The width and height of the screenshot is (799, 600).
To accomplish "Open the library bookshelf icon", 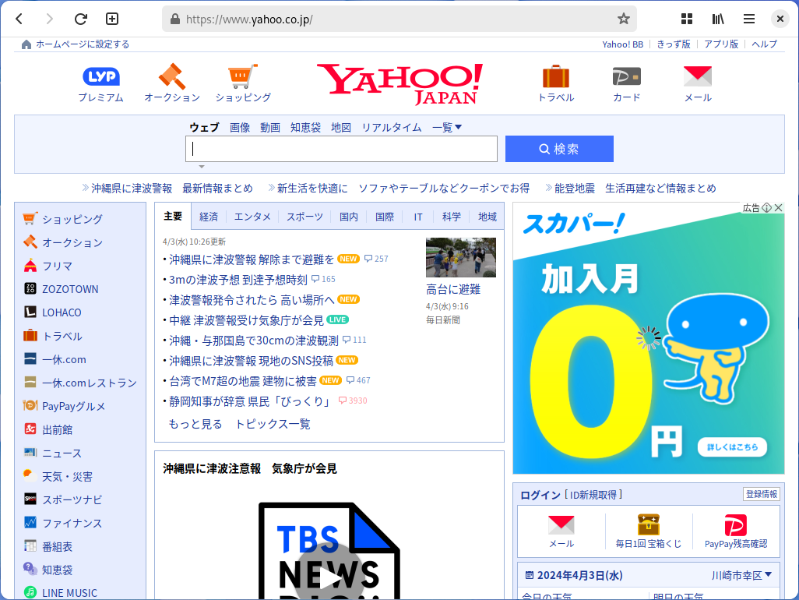I will click(x=718, y=19).
